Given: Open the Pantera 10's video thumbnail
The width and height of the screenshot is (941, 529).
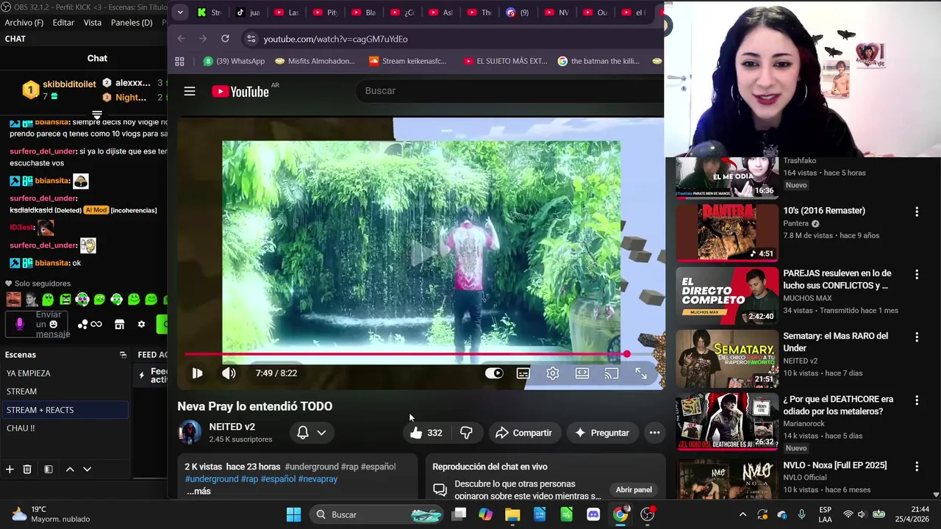Looking at the screenshot, I should click(727, 232).
